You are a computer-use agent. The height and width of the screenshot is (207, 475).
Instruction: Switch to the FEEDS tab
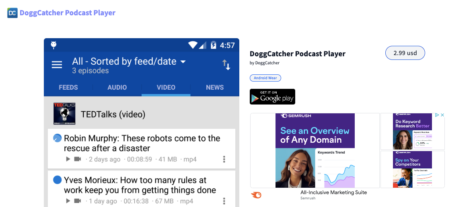(68, 88)
